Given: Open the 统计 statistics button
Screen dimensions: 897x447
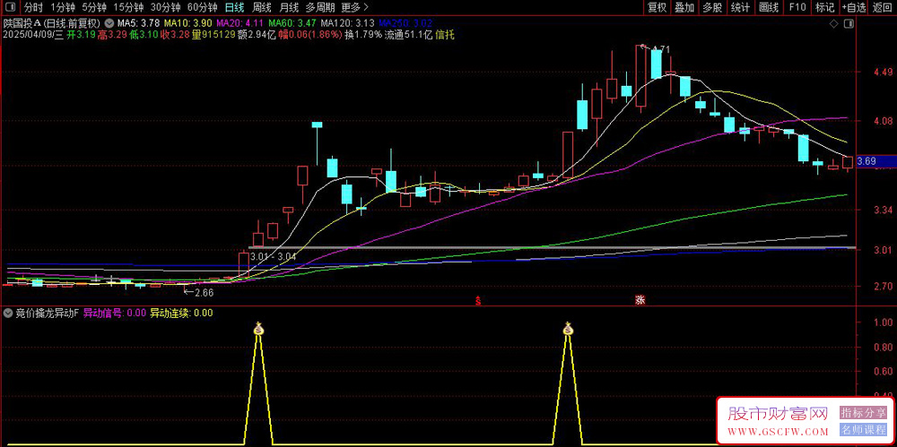Looking at the screenshot, I should coord(740,7).
